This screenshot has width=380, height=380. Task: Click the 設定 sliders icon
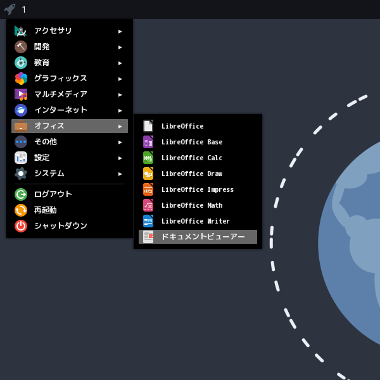21,158
